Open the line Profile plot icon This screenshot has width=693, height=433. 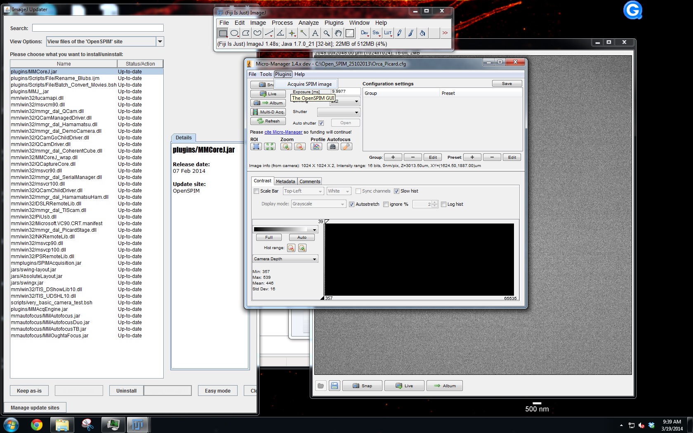[316, 146]
